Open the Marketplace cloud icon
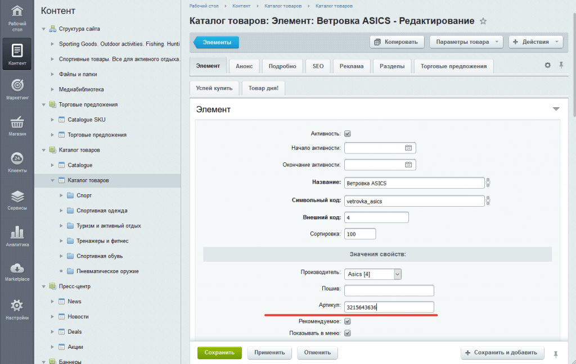 (x=17, y=269)
